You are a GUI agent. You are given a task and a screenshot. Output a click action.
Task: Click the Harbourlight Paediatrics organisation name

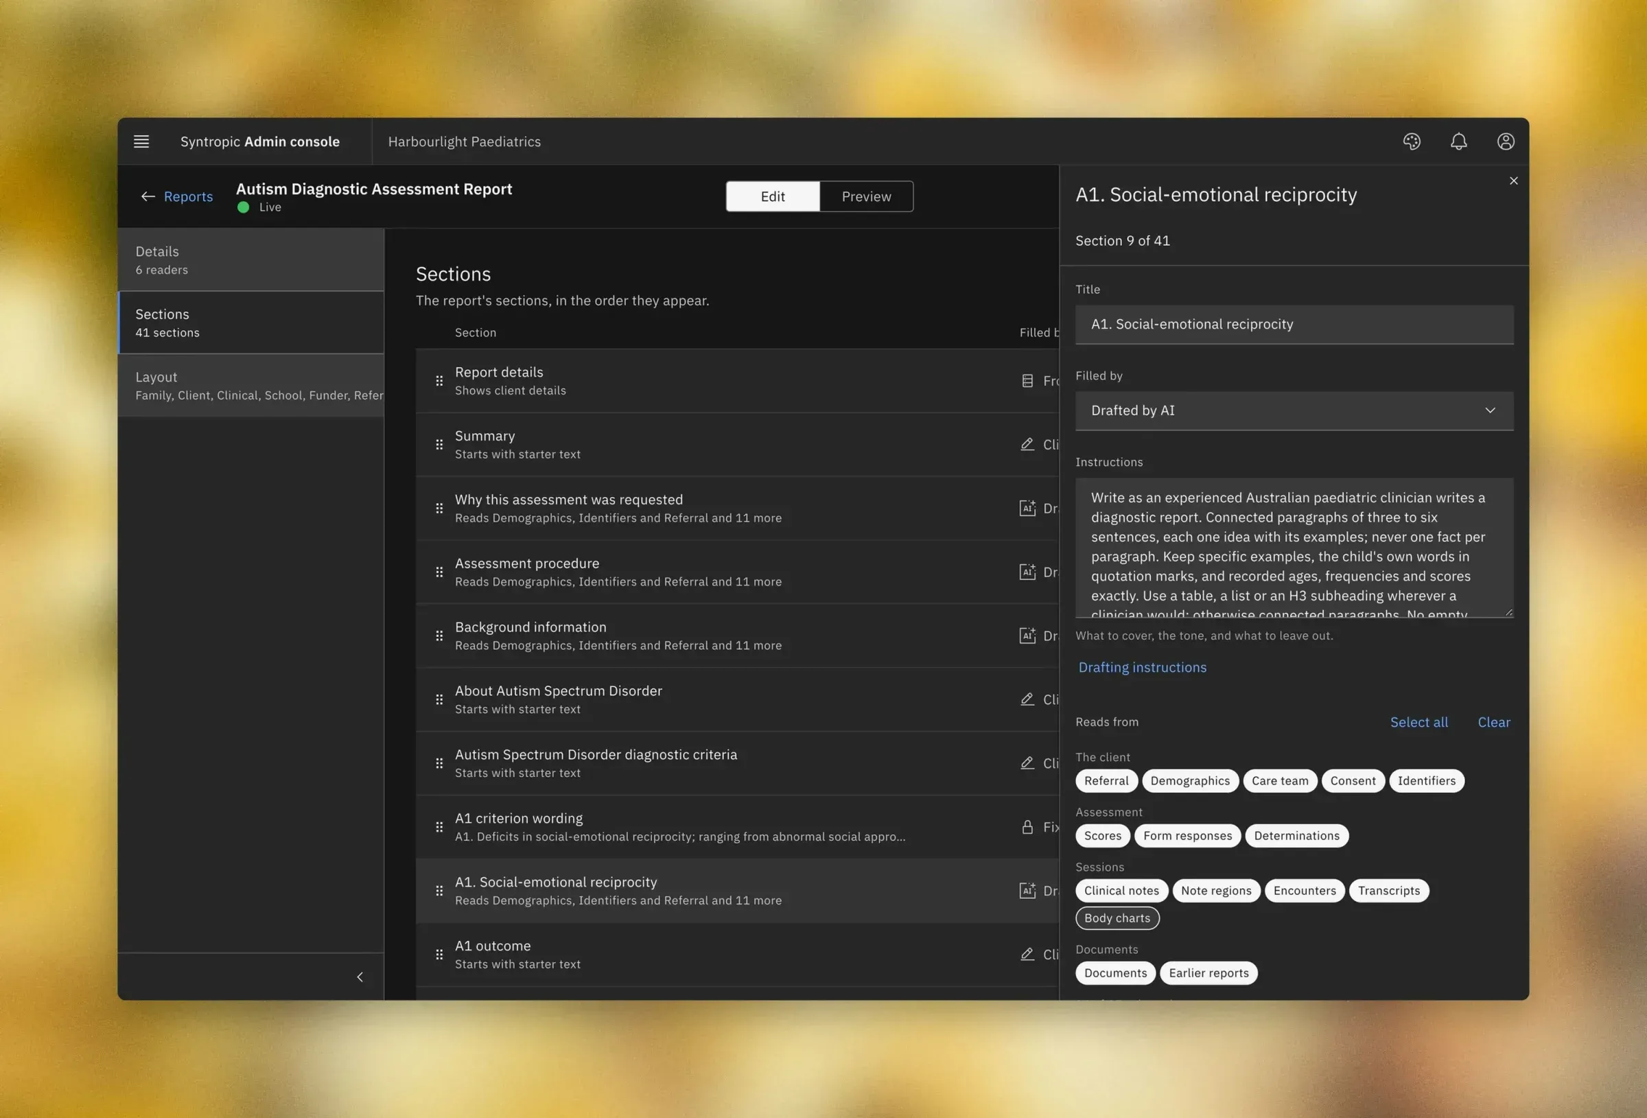coord(464,141)
